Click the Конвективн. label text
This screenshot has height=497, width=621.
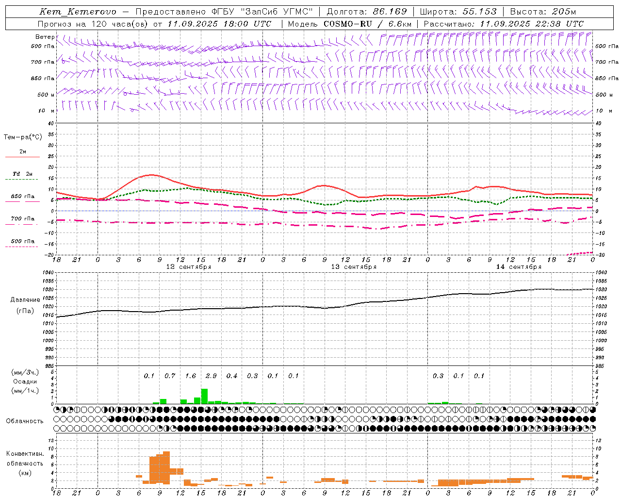(x=25, y=454)
